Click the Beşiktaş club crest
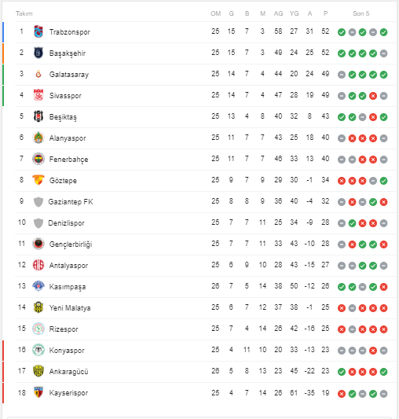399x419 pixels. 38,116
